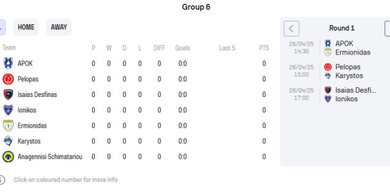Switch to the AWAY standings tab
Viewport: 390px width, 195px height.
59,27
